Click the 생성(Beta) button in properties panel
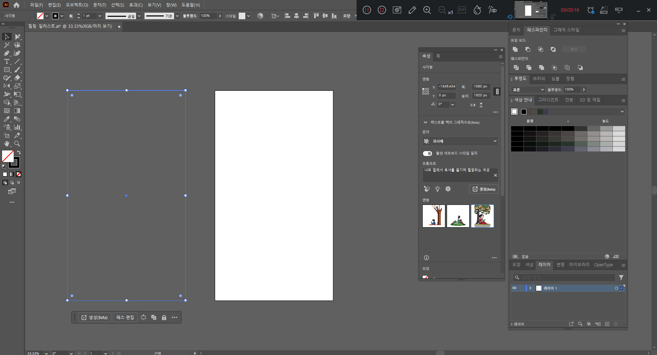The width and height of the screenshot is (657, 355). tap(483, 189)
